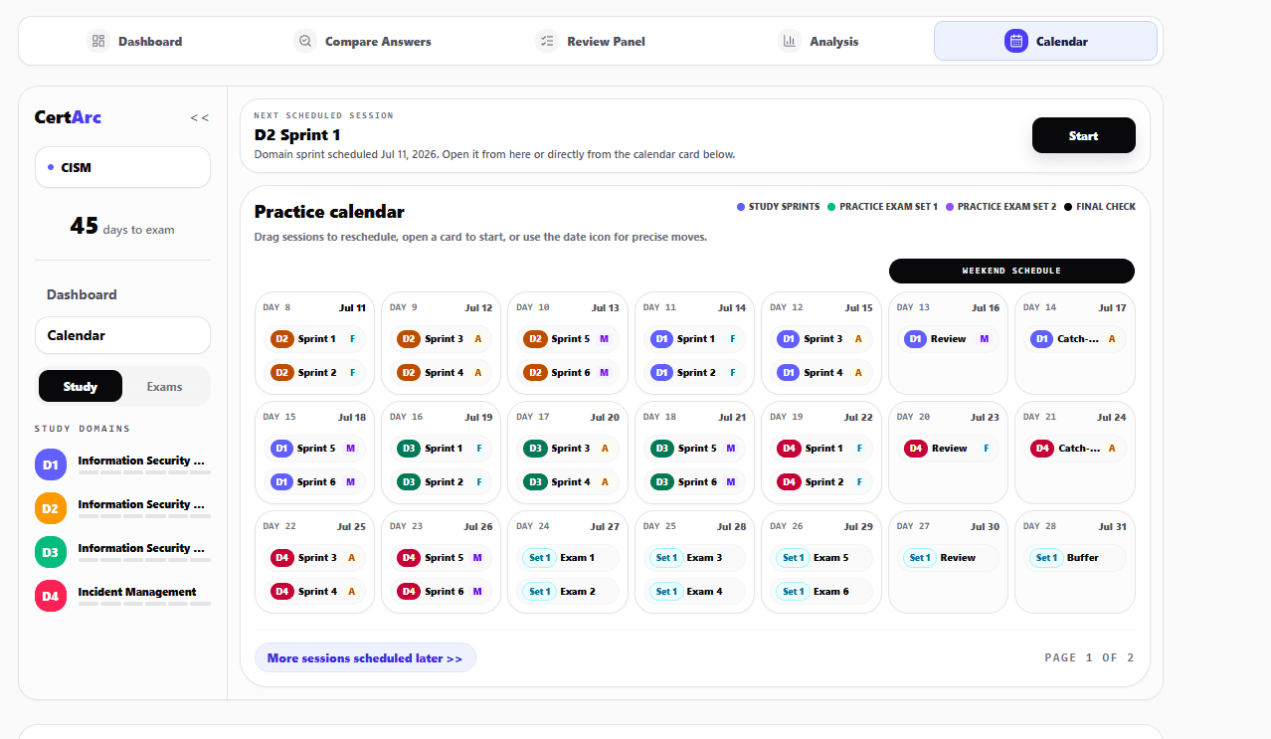The height and width of the screenshot is (739, 1271).
Task: Click the Start button for D2 Sprint 1
Action: [x=1083, y=136]
